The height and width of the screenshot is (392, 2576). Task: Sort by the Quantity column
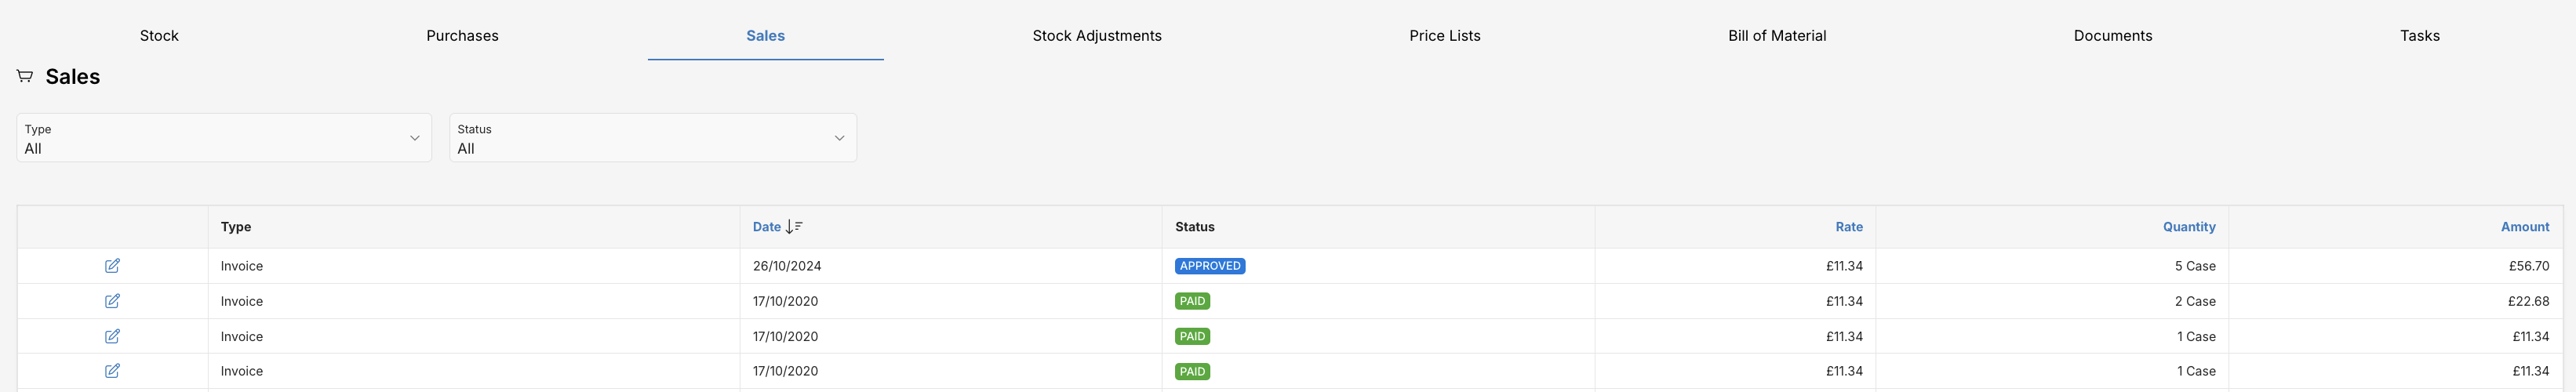click(x=2189, y=227)
